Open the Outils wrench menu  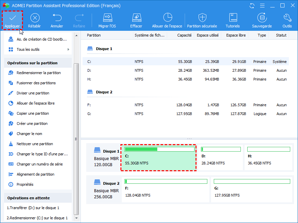[287, 18]
